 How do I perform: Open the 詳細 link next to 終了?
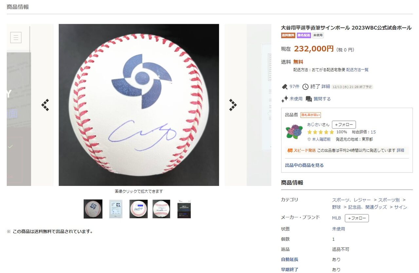[326, 86]
